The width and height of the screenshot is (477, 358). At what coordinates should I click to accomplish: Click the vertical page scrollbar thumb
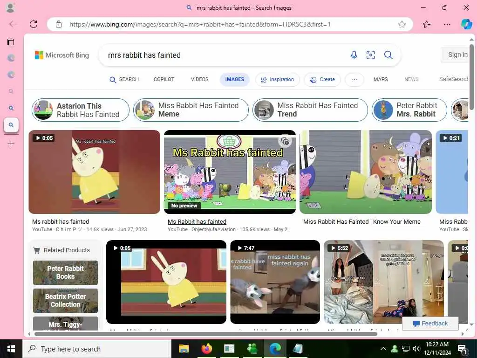click(x=471, y=77)
